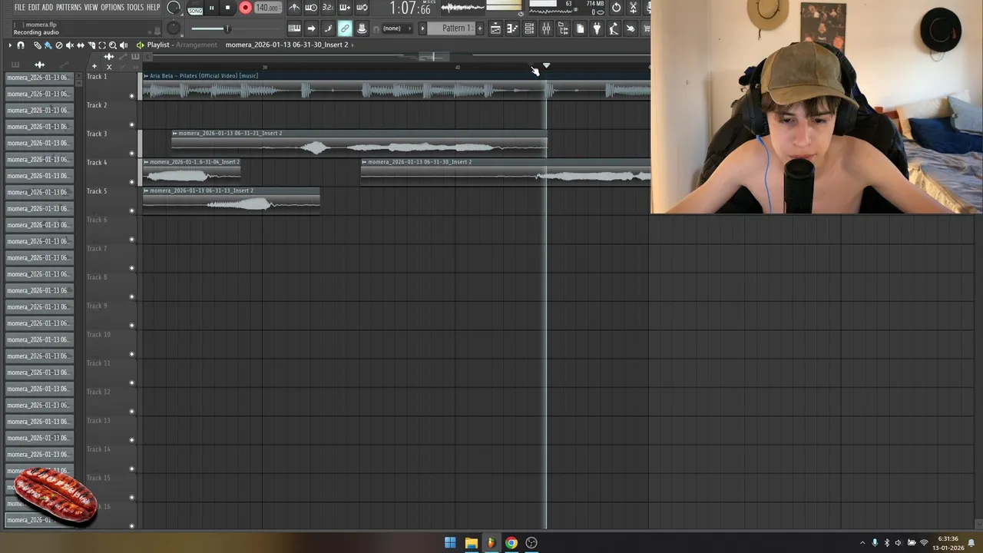Select the Paint brush tool in playlist
Image resolution: width=983 pixels, height=553 pixels.
[48, 45]
